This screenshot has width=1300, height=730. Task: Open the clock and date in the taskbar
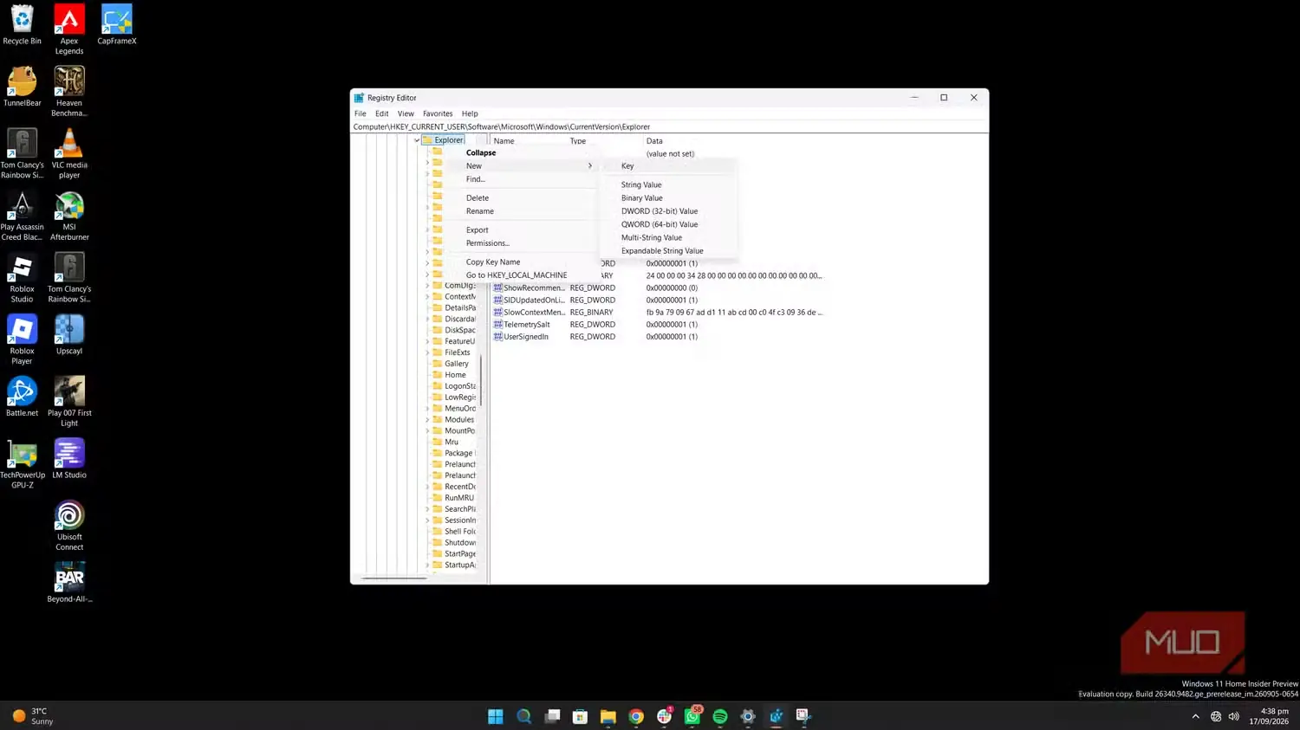[x=1269, y=716]
